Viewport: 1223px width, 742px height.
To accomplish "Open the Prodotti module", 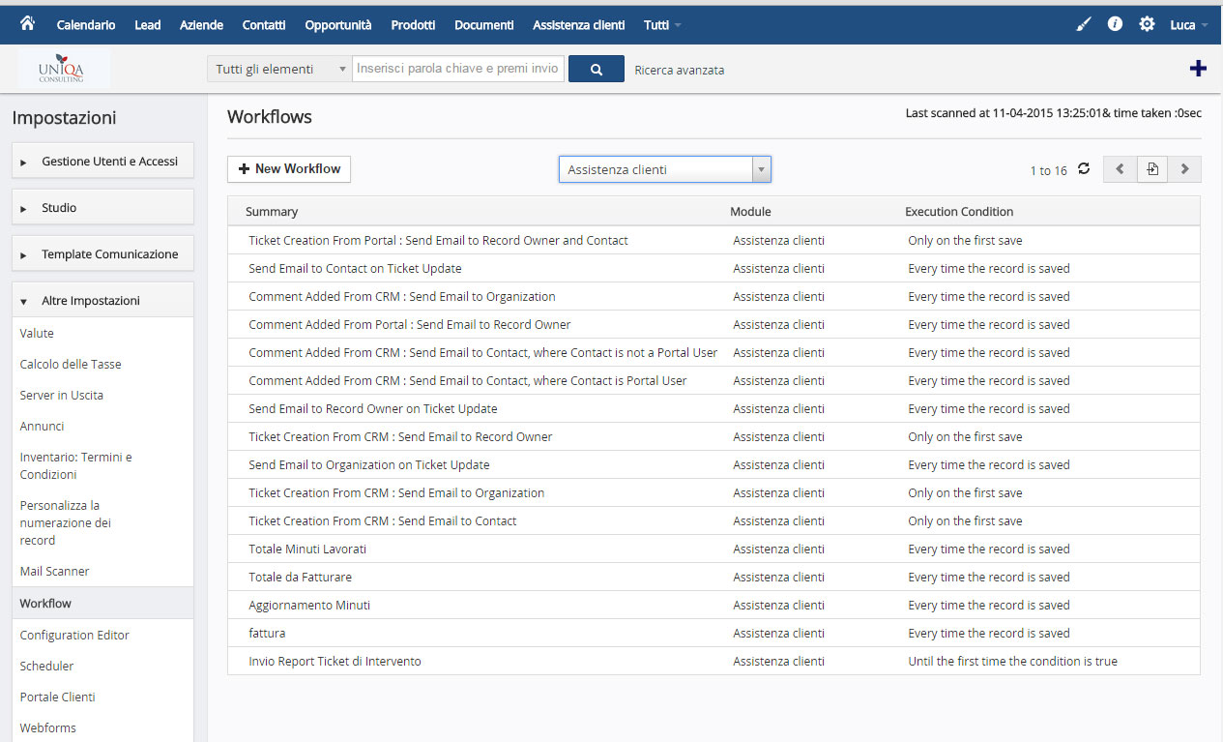I will [413, 25].
